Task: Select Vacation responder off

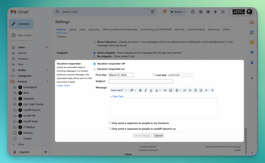Action: click(94, 64)
